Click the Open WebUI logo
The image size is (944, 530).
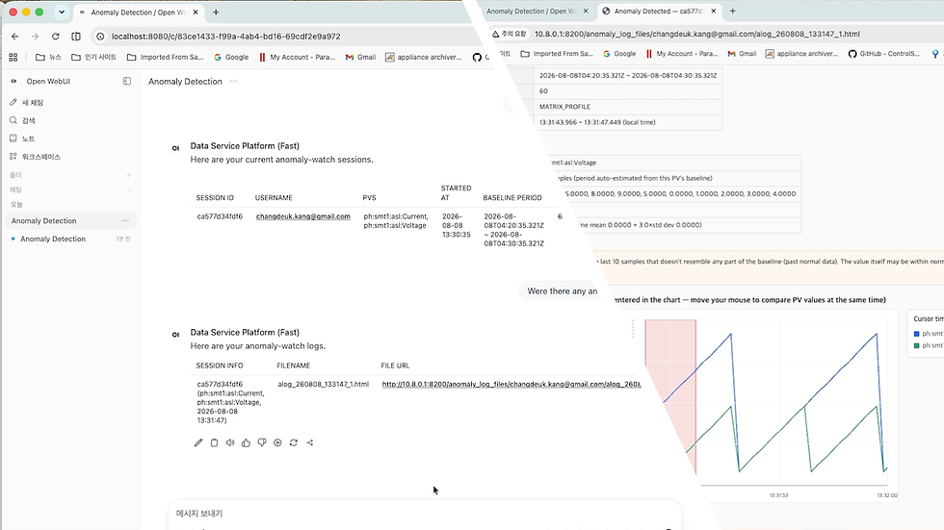(x=13, y=81)
